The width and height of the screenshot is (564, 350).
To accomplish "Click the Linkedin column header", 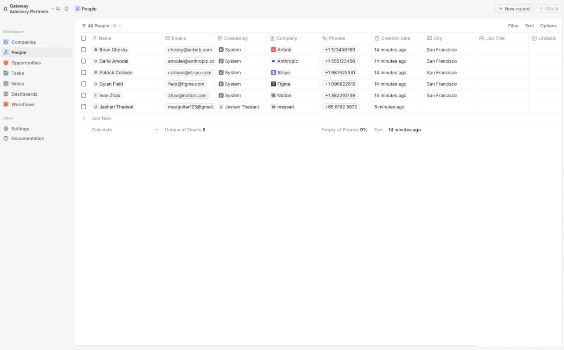I will click(546, 38).
